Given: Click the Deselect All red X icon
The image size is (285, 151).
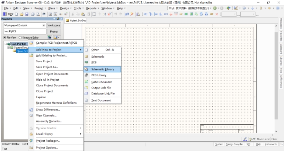Looking at the screenshot, I should pyautogui.click(x=109, y=14).
